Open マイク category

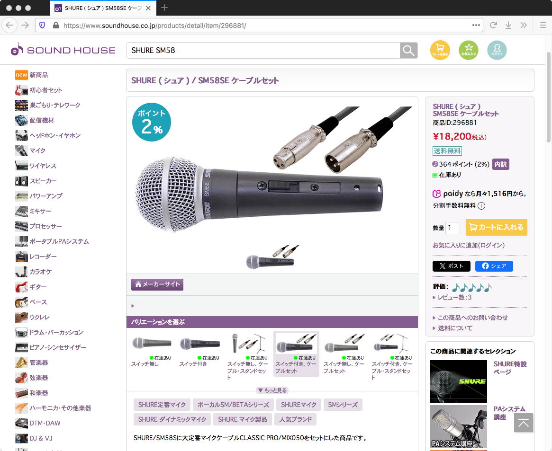tap(30, 150)
